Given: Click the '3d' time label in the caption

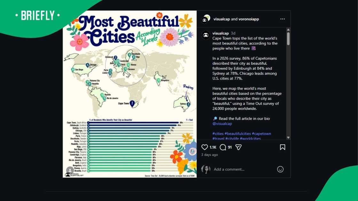Looking at the screenshot, I should [233, 33].
